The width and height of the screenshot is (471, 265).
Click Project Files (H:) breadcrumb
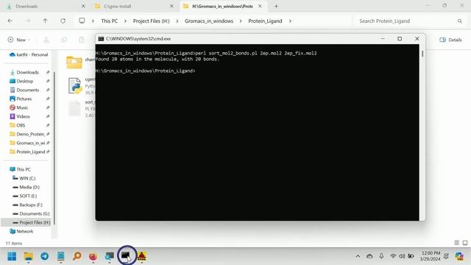(x=151, y=21)
